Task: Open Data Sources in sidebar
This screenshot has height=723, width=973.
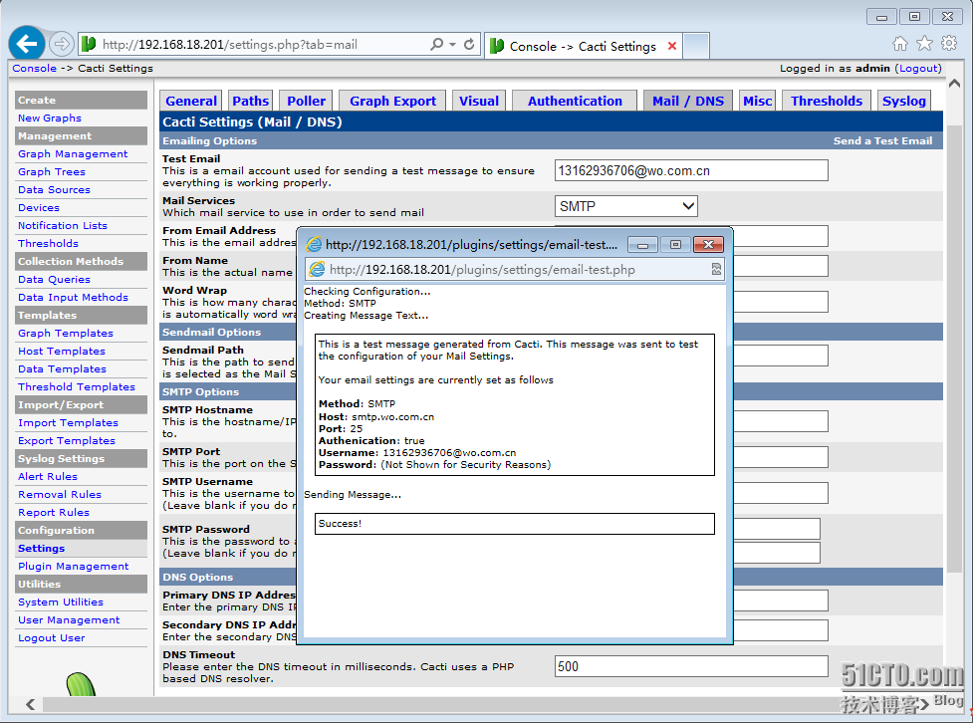Action: click(x=54, y=190)
